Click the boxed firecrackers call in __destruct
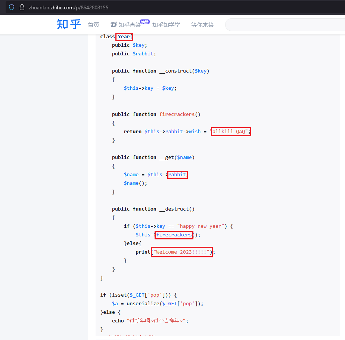Screen dimensions: 345x340 (174, 235)
